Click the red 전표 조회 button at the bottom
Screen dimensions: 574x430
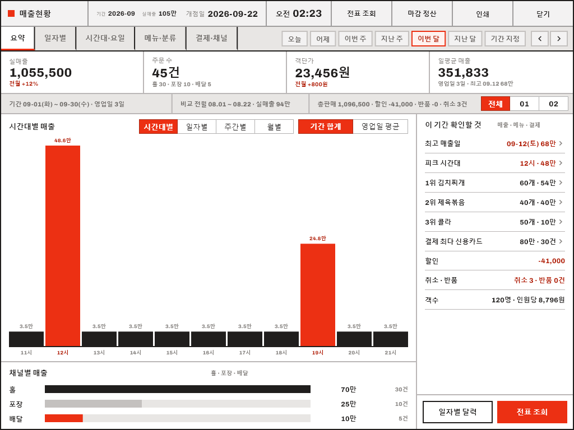click(532, 412)
